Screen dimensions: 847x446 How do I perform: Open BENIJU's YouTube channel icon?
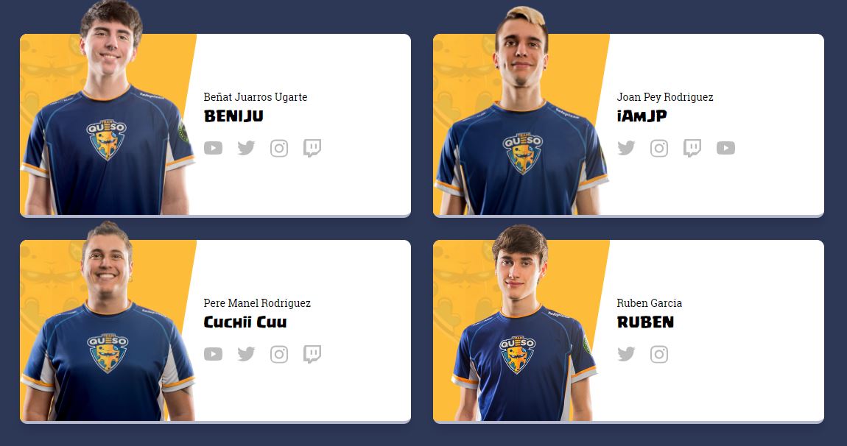pyautogui.click(x=213, y=148)
